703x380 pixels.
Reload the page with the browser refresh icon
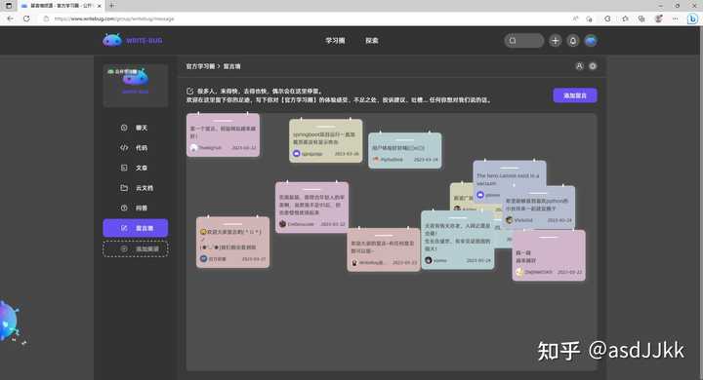coord(26,19)
